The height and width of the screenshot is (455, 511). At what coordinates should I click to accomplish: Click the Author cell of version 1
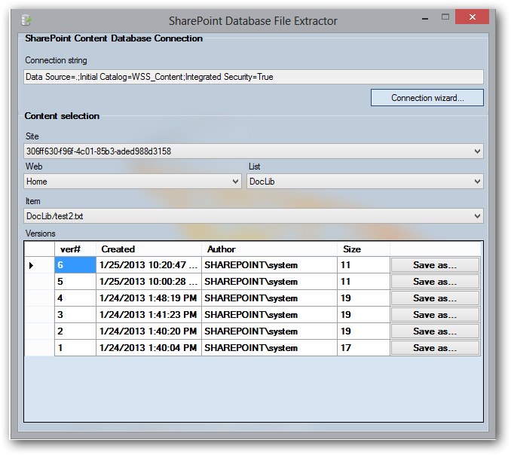(x=270, y=348)
